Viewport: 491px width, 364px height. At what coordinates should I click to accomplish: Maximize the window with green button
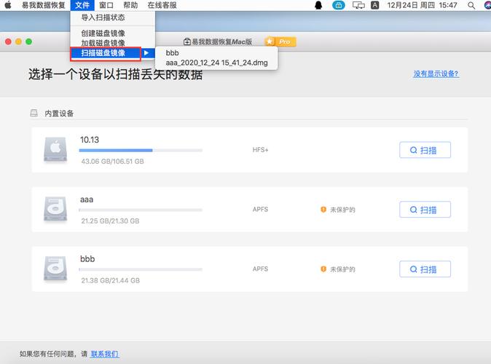coord(29,41)
